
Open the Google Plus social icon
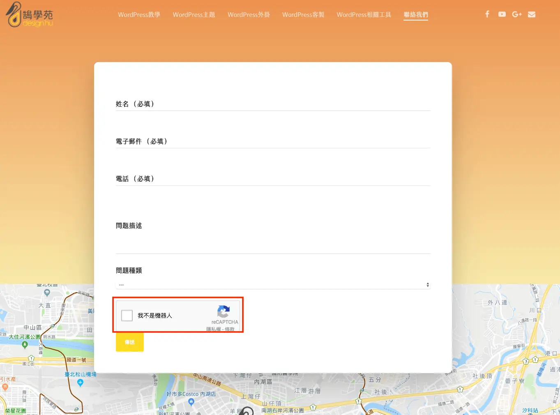(517, 14)
